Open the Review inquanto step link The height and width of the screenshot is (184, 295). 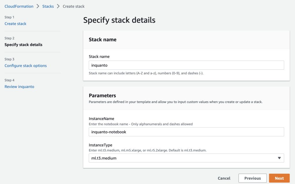coord(19,86)
